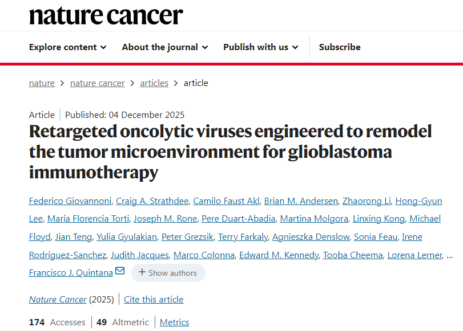This screenshot has width=463, height=331.
Task: Open the Nature Cancer journal link
Action: click(58, 300)
